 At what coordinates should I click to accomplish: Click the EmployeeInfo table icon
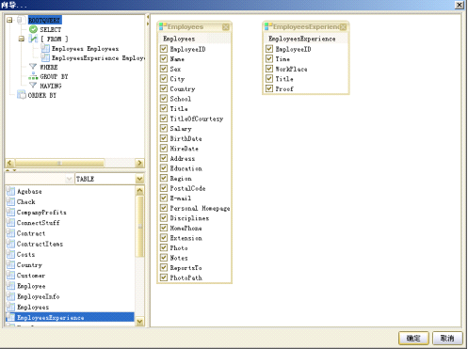pyautogui.click(x=10, y=296)
